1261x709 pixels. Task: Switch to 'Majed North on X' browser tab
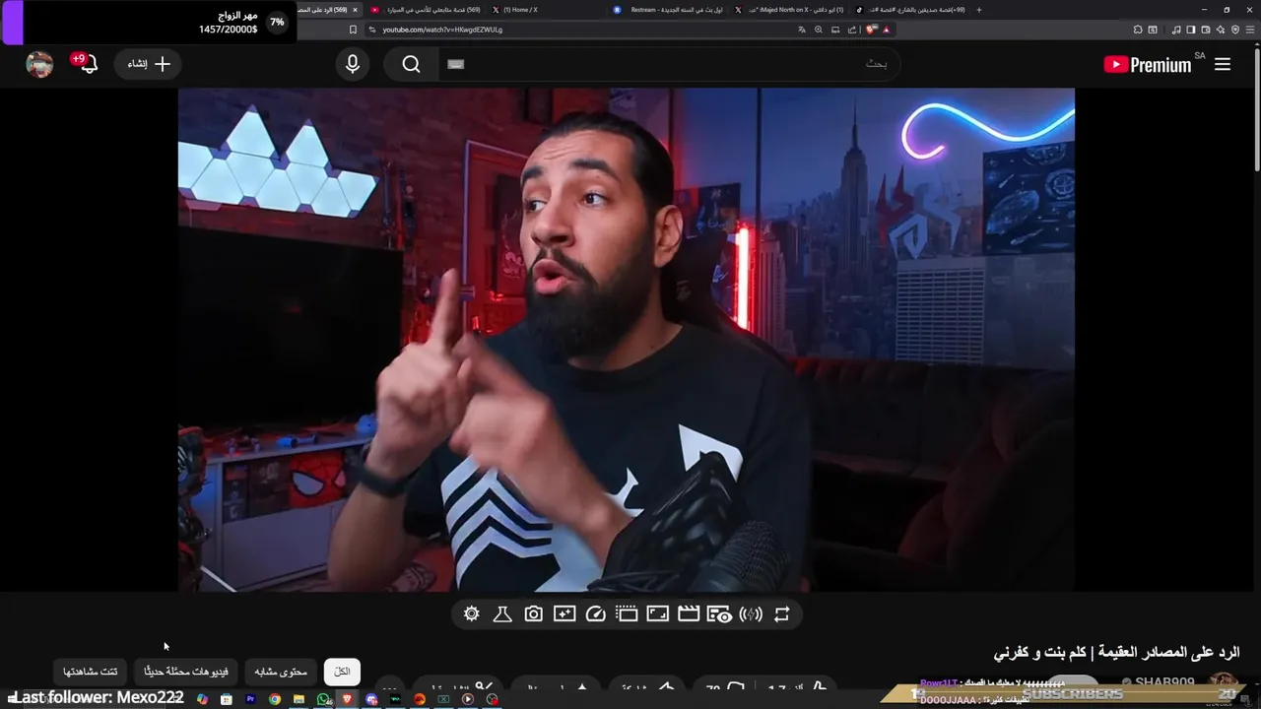(788, 10)
